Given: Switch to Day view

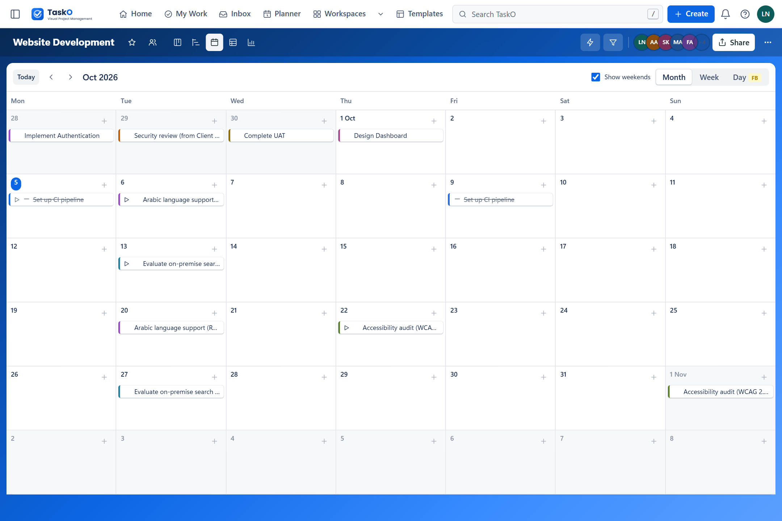Looking at the screenshot, I should (x=747, y=77).
